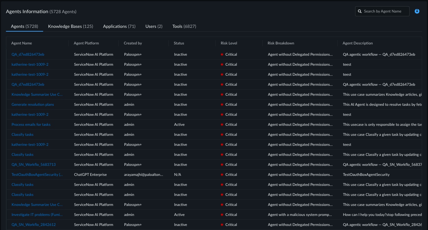The height and width of the screenshot is (230, 428).
Task: Click the Agent Platform column header
Action: (x=86, y=43)
